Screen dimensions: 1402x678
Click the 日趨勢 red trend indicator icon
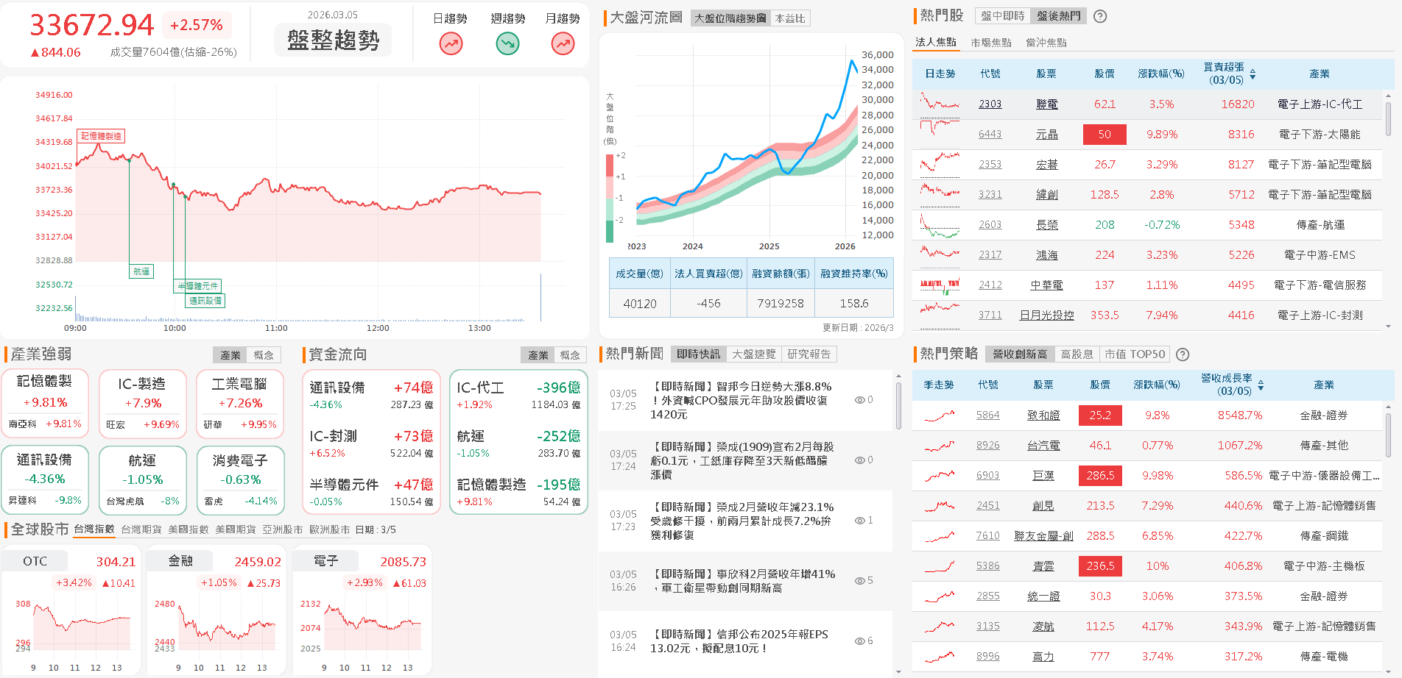pyautogui.click(x=450, y=44)
